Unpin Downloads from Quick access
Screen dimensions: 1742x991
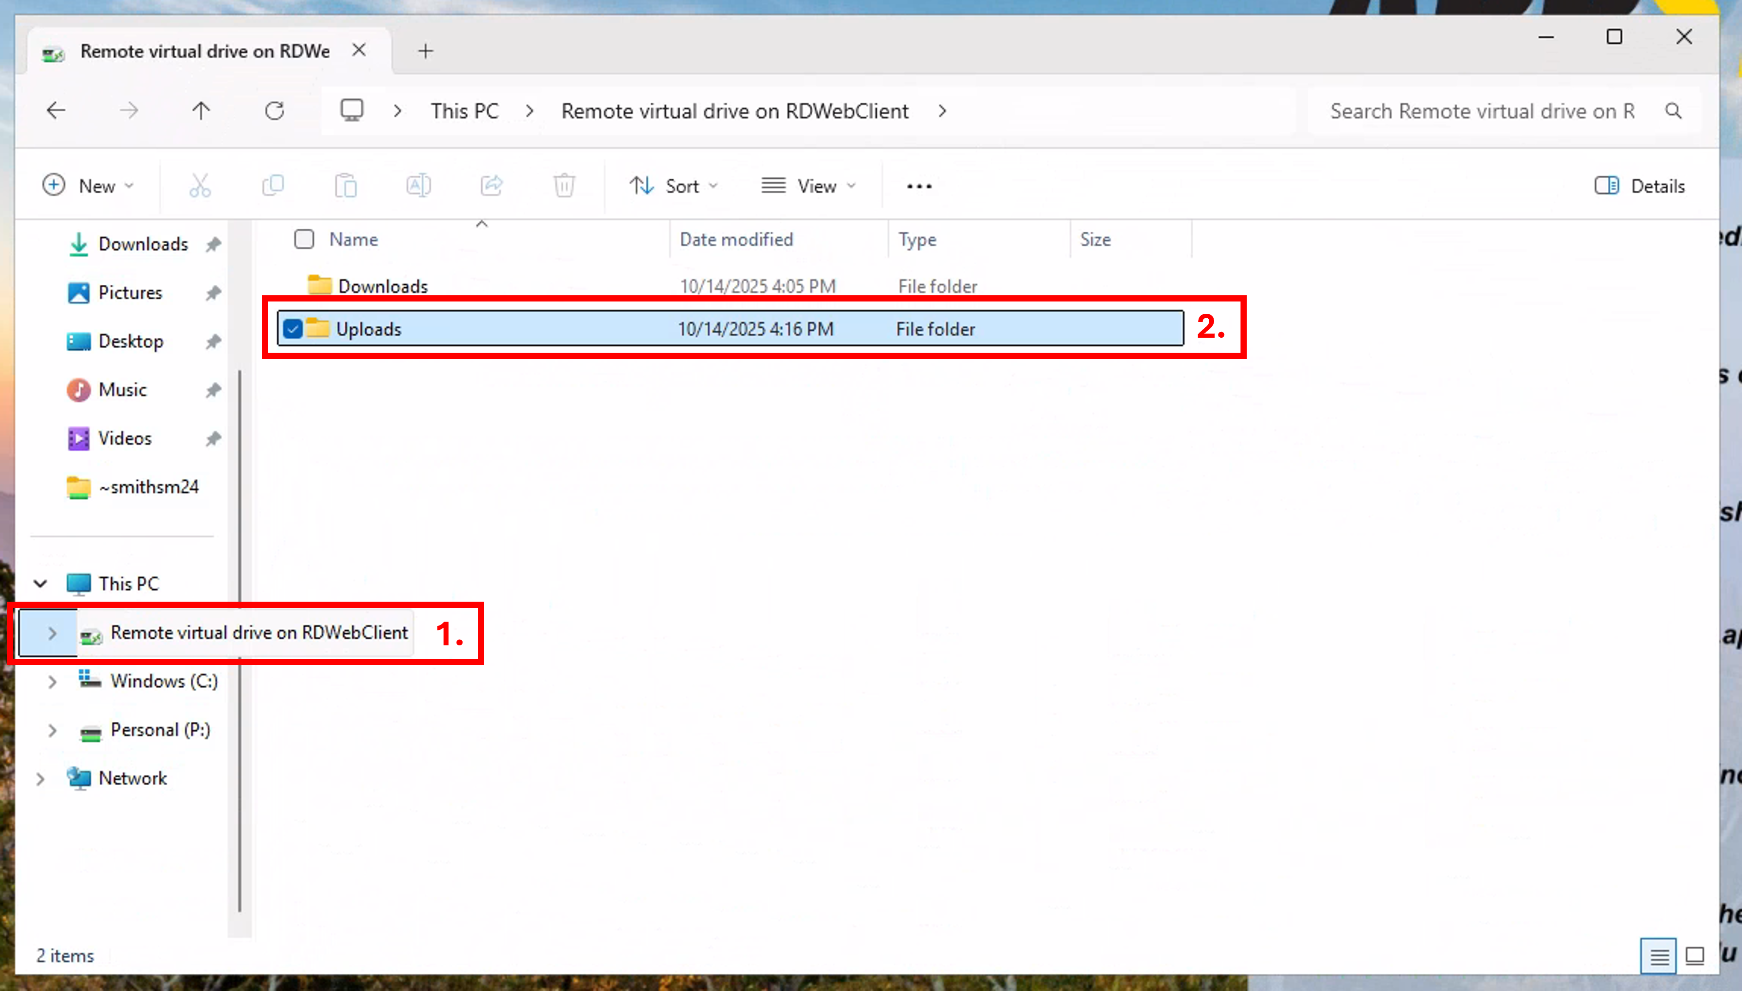pos(214,244)
